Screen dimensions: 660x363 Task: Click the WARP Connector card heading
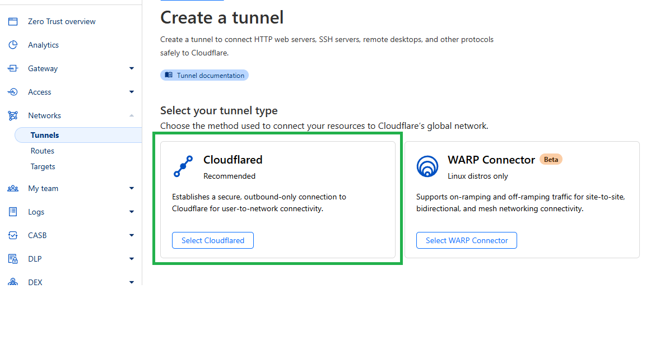click(491, 160)
